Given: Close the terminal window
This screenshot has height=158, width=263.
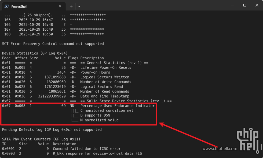Looking at the screenshot, I should click(x=257, y=5).
